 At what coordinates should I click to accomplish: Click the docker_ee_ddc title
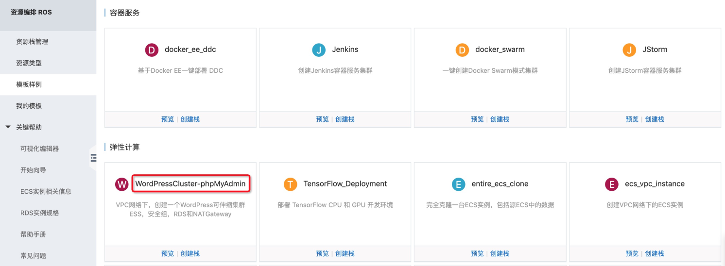pos(190,50)
